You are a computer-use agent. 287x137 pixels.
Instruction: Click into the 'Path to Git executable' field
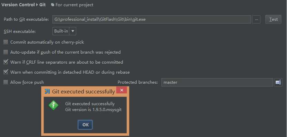[x=152, y=19]
